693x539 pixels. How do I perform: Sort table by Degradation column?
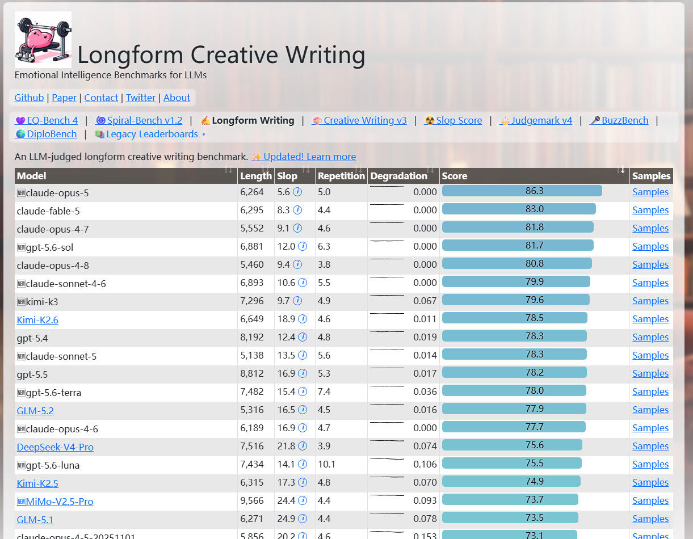tap(404, 176)
